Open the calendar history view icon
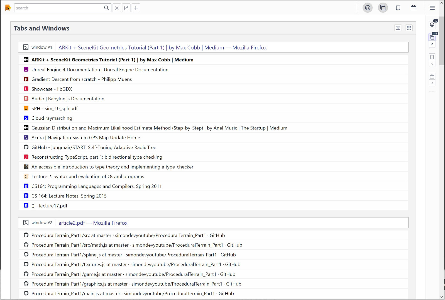 [414, 8]
